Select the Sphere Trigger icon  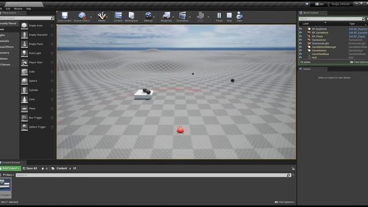[24, 127]
